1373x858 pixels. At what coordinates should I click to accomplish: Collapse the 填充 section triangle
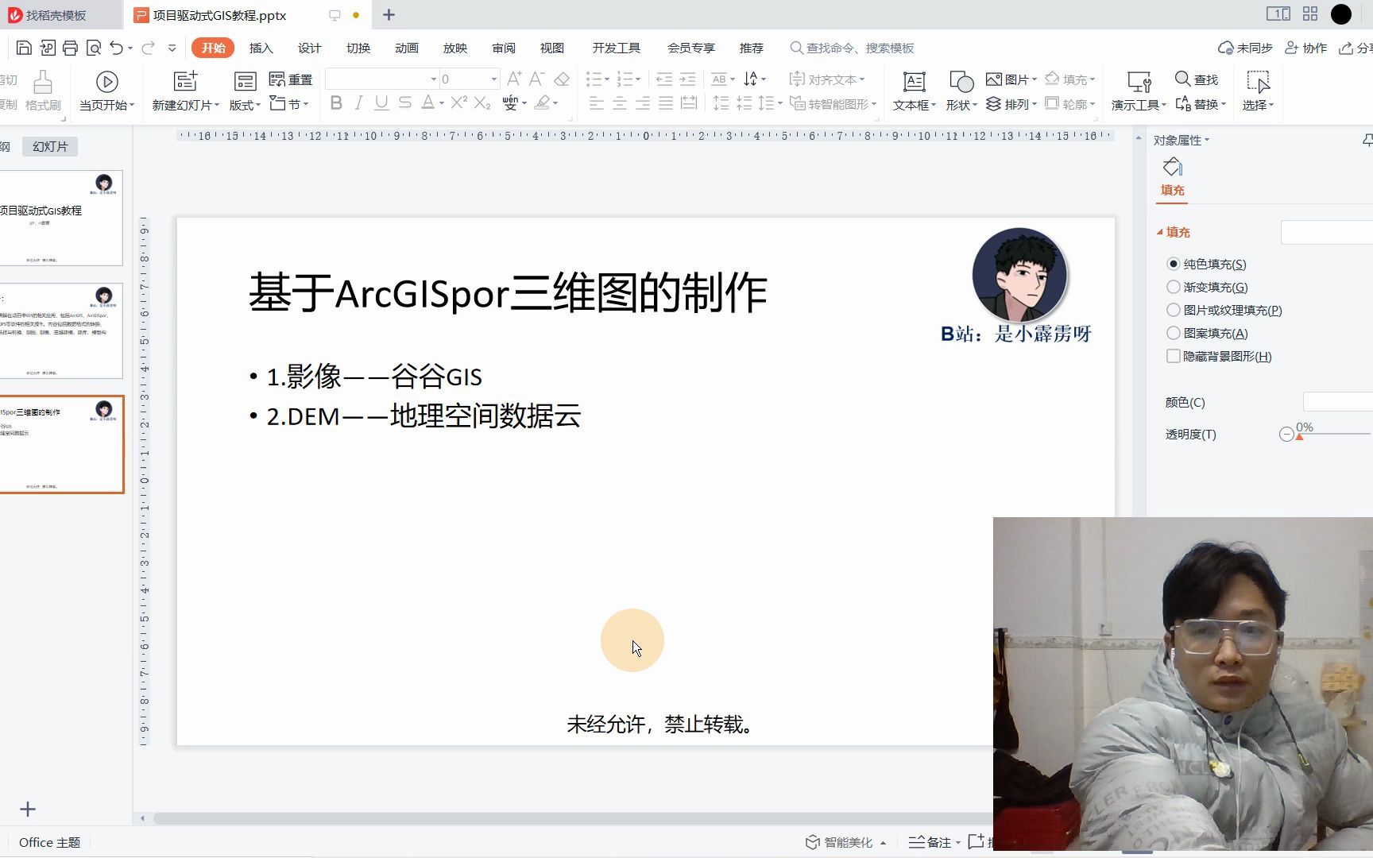1160,232
